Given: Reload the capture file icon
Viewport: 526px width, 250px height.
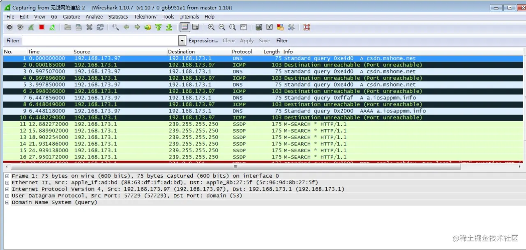Looking at the screenshot, I should point(100,27).
